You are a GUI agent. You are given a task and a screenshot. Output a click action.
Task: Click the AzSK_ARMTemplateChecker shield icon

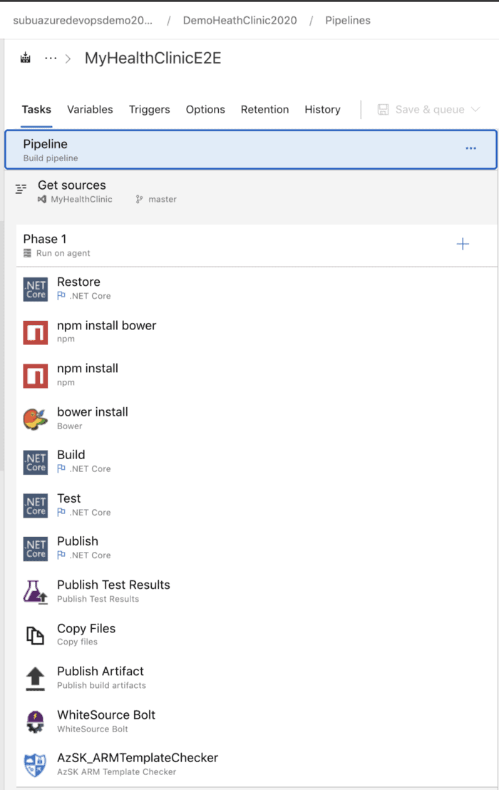(35, 765)
